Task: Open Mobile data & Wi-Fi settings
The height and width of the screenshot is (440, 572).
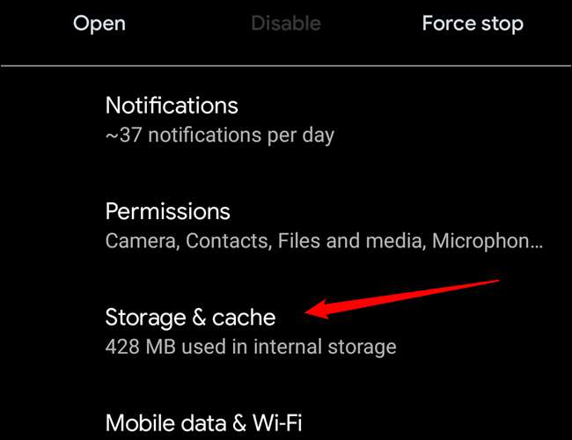Action: pos(203,422)
